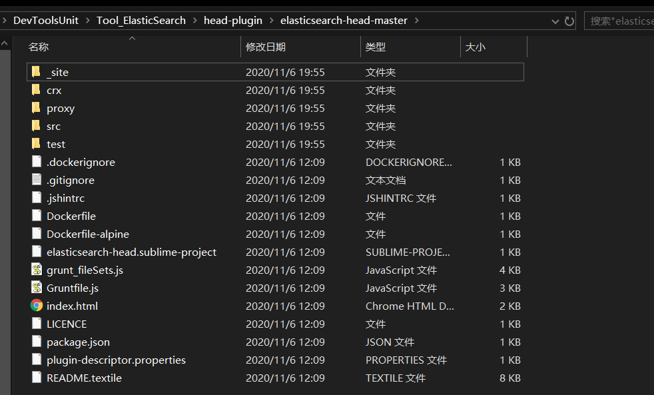Open the address bar history dropdown
Screen dimensions: 654x395
[555, 21]
